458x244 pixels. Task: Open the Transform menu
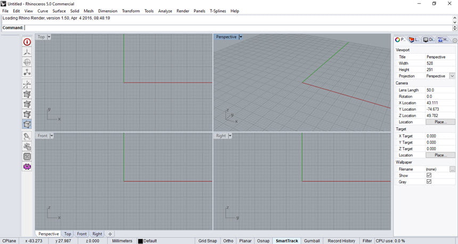131,11
